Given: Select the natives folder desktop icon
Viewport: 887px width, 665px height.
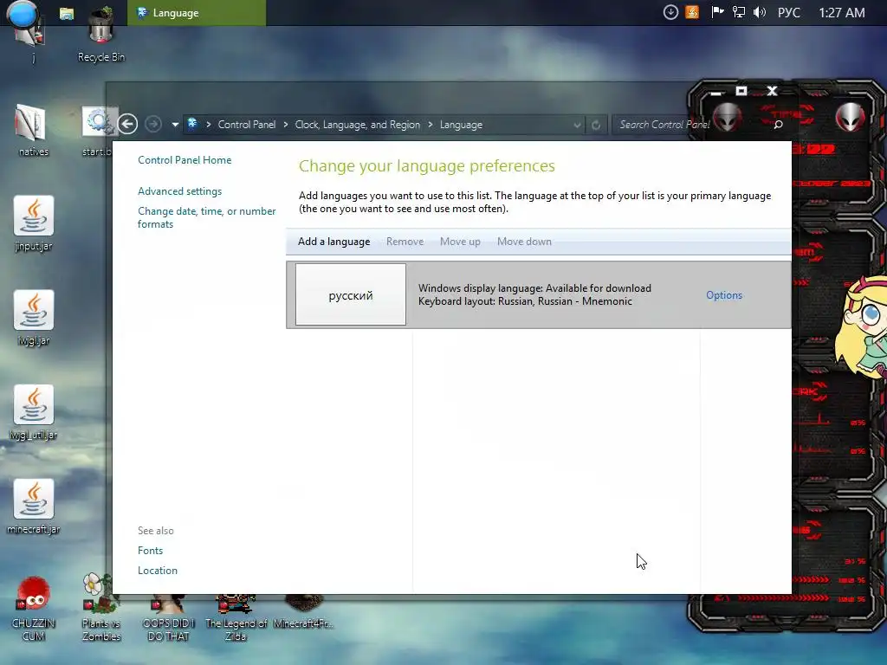Looking at the screenshot, I should coord(34,130).
